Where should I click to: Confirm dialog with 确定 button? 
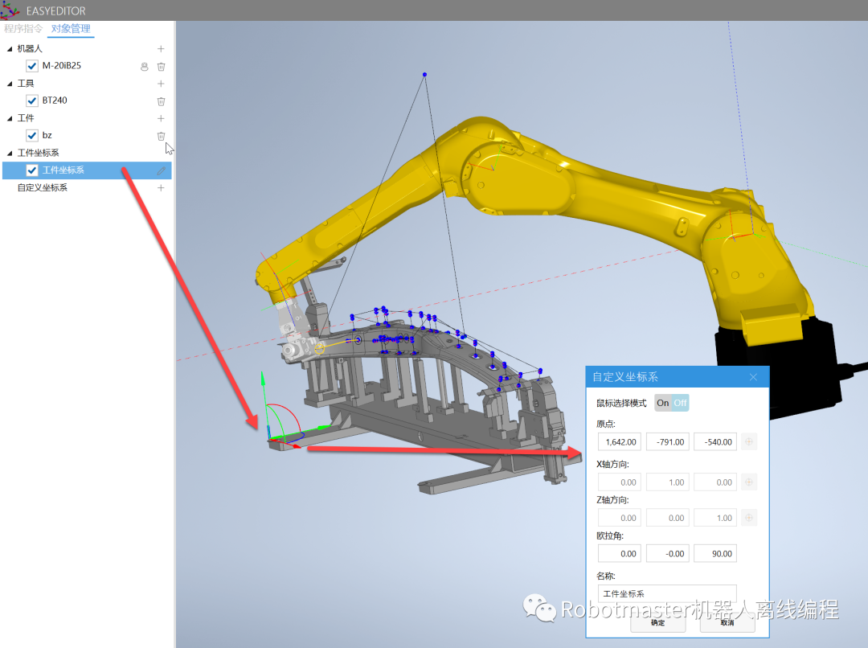point(657,622)
